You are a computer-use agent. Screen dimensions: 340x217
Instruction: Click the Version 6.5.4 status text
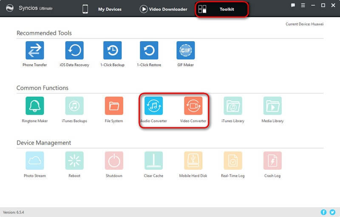[x=14, y=212]
